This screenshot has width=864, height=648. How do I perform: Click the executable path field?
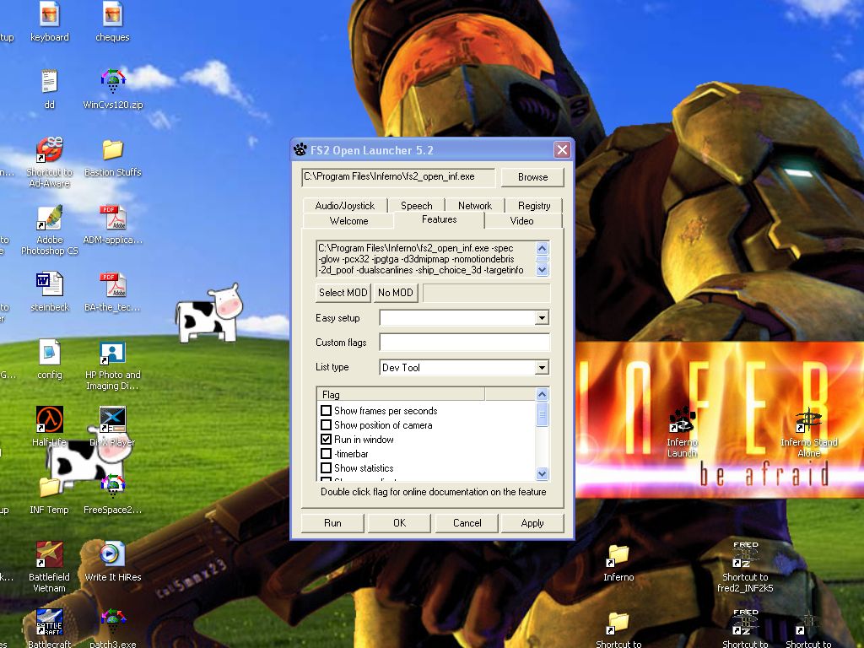click(x=398, y=177)
